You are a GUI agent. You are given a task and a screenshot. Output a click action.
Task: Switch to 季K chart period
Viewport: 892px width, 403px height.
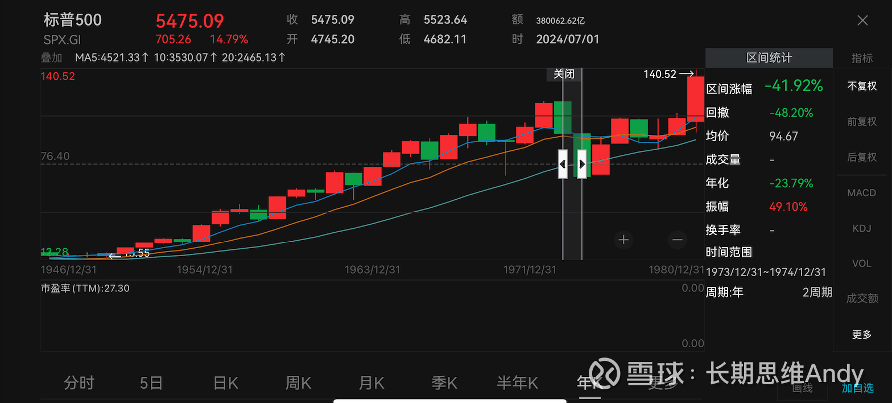pyautogui.click(x=444, y=383)
